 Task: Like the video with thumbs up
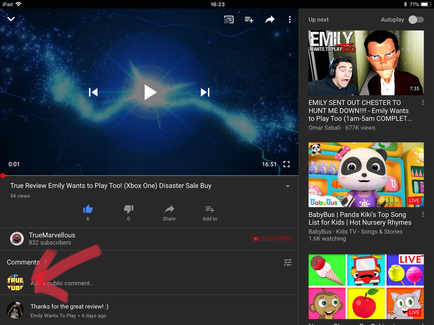click(88, 209)
